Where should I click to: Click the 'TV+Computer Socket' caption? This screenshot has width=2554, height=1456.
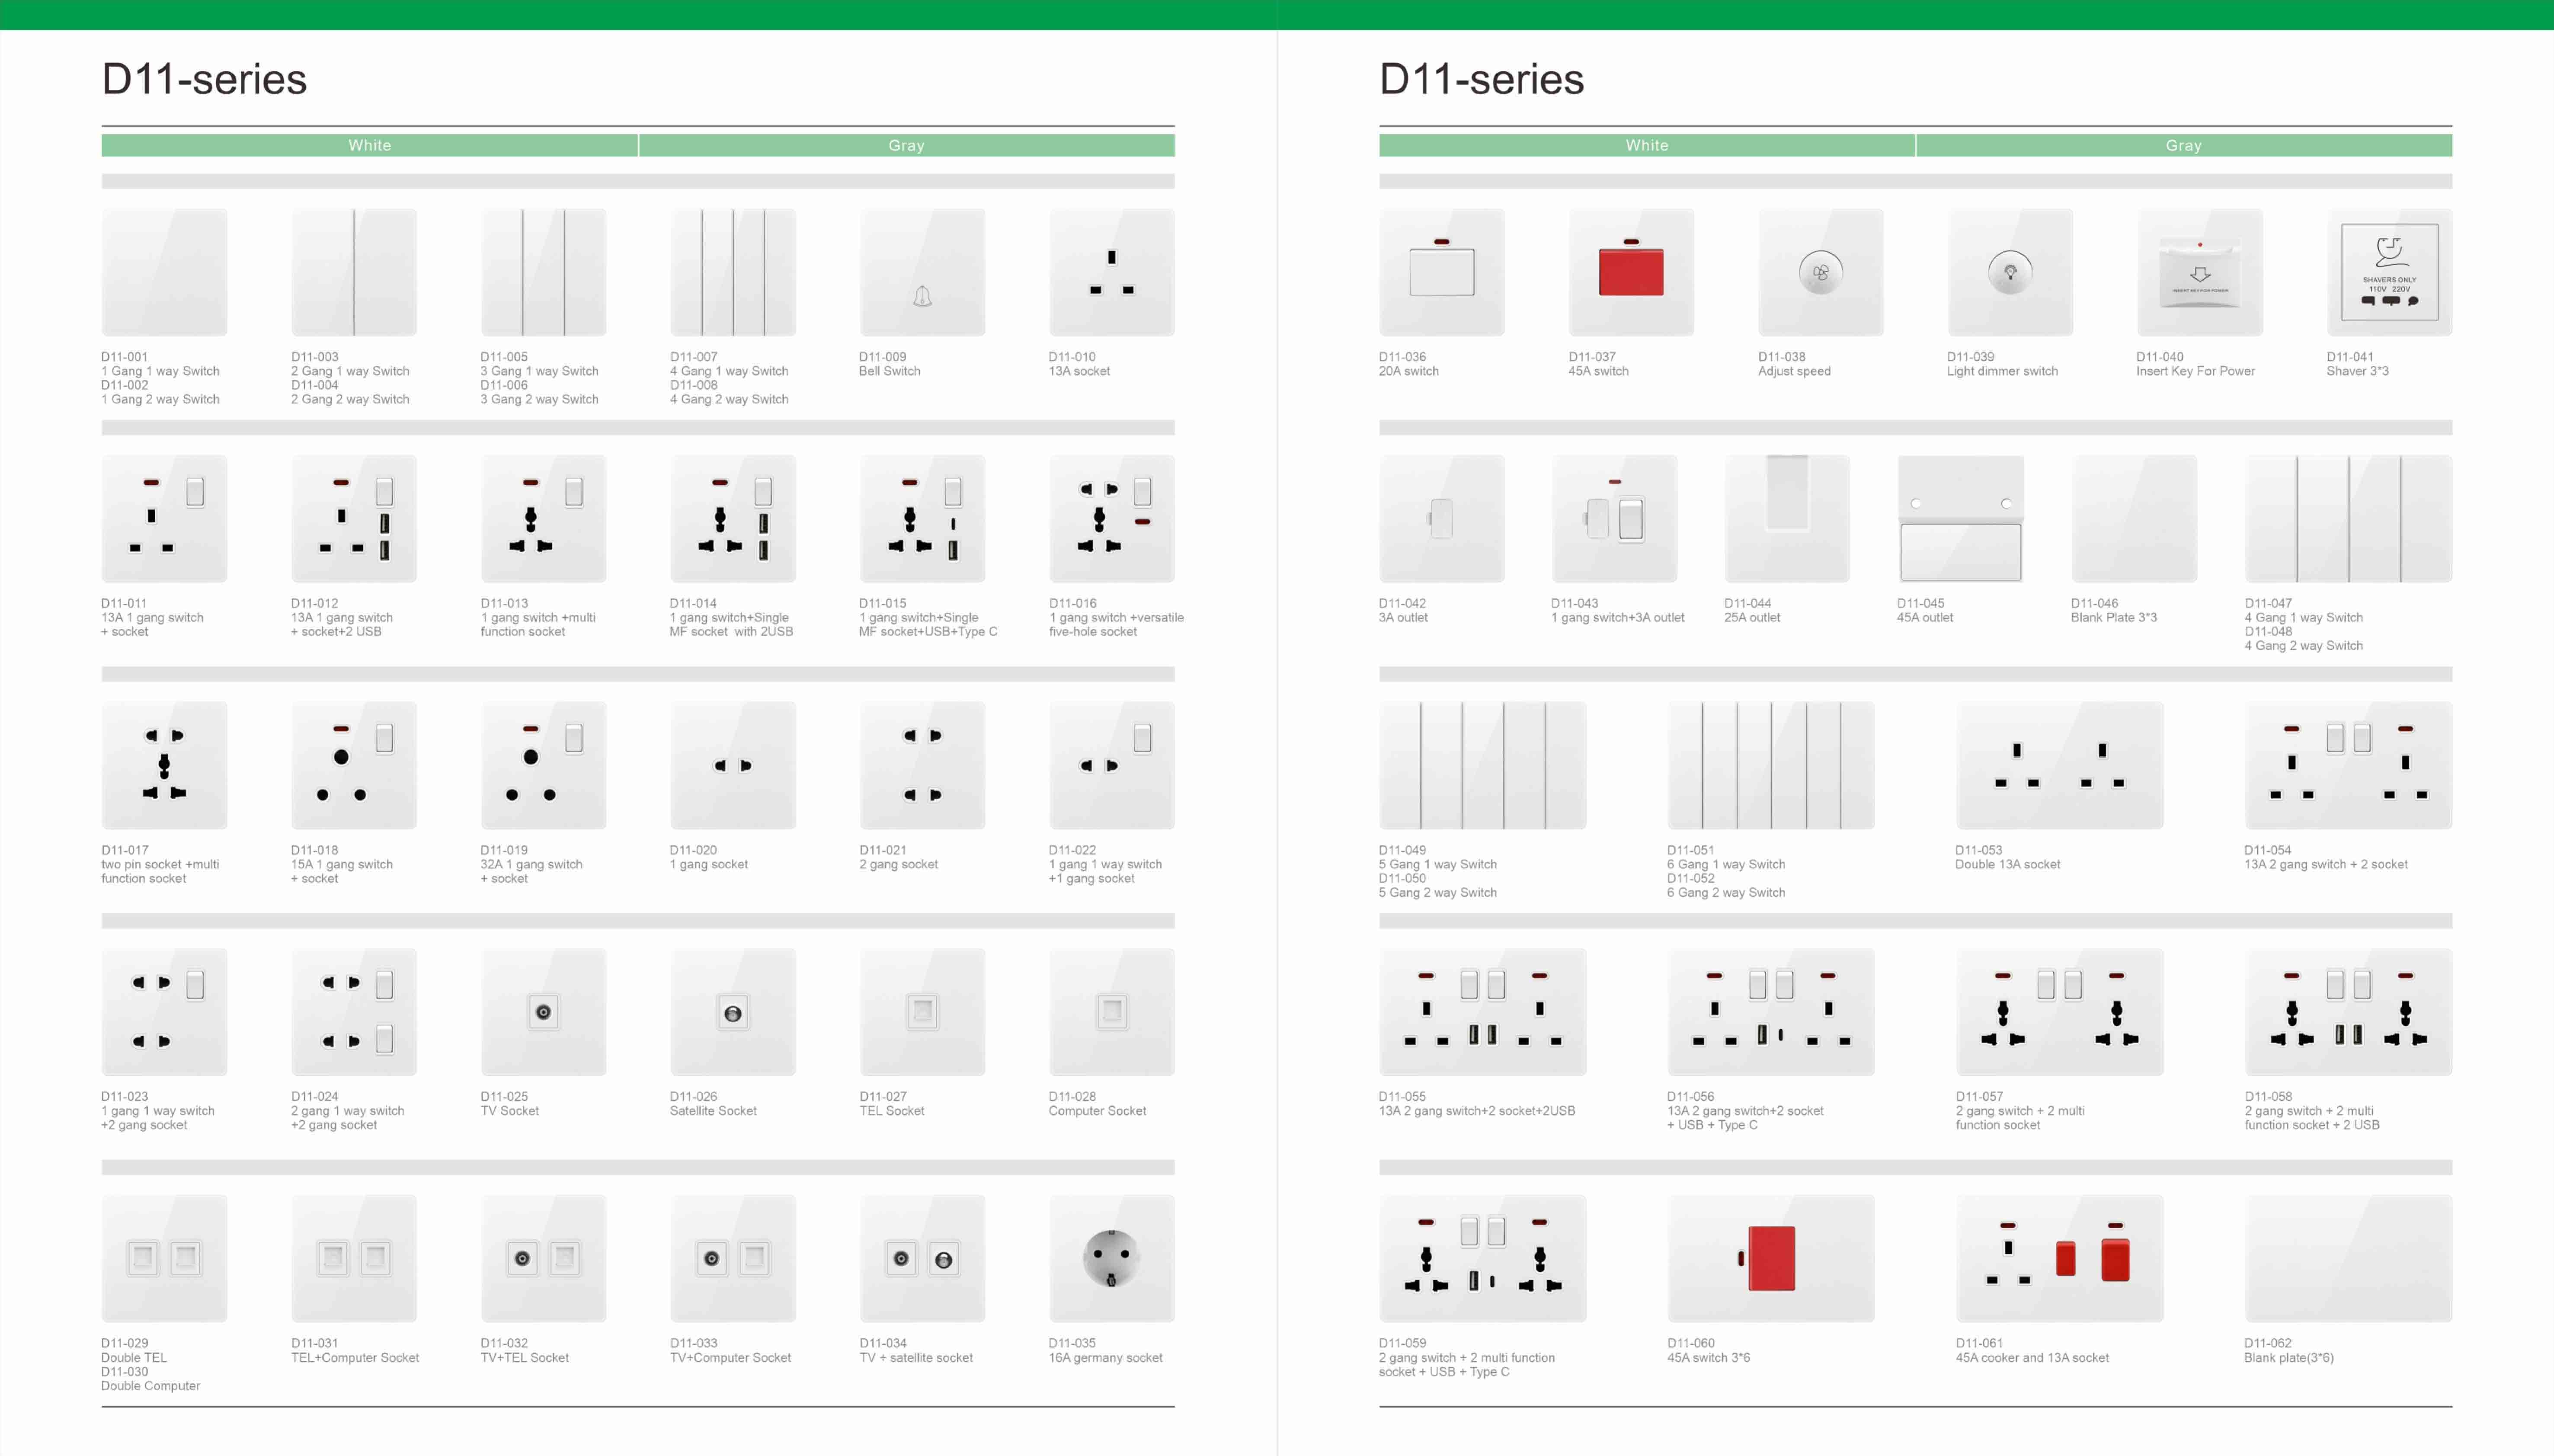730,1358
